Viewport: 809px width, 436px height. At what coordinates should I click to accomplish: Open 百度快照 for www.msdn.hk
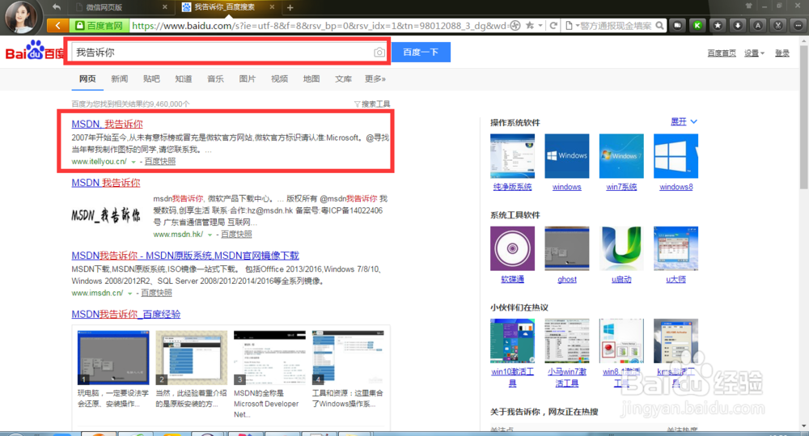click(236, 235)
